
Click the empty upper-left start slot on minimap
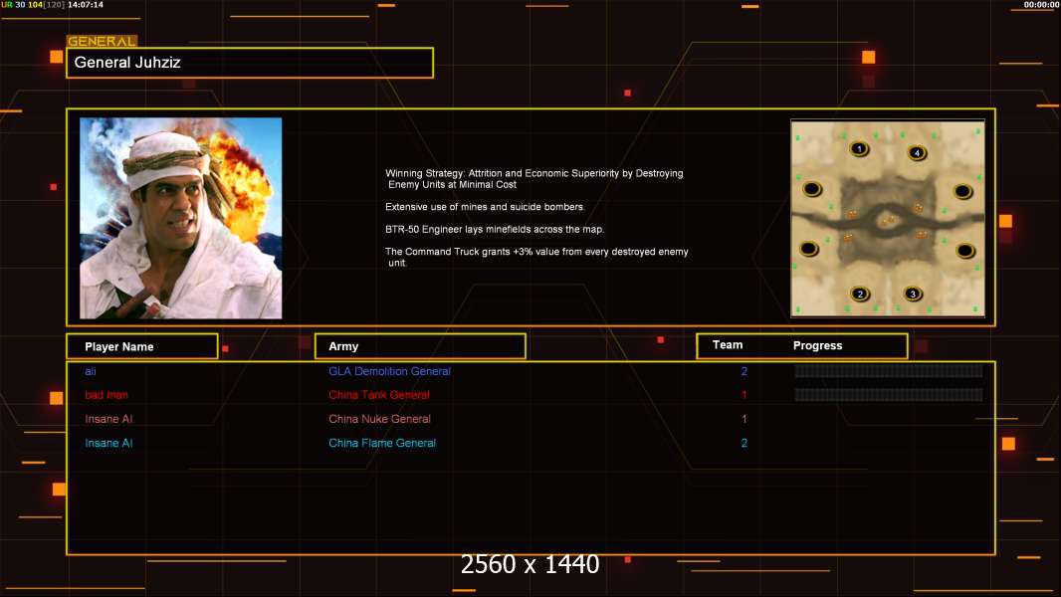812,189
